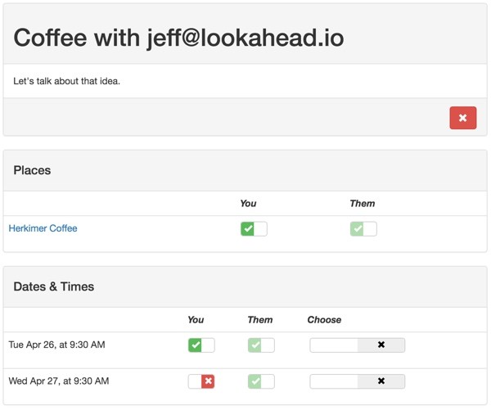Toggle your availability for Tue Apr 26

point(201,345)
